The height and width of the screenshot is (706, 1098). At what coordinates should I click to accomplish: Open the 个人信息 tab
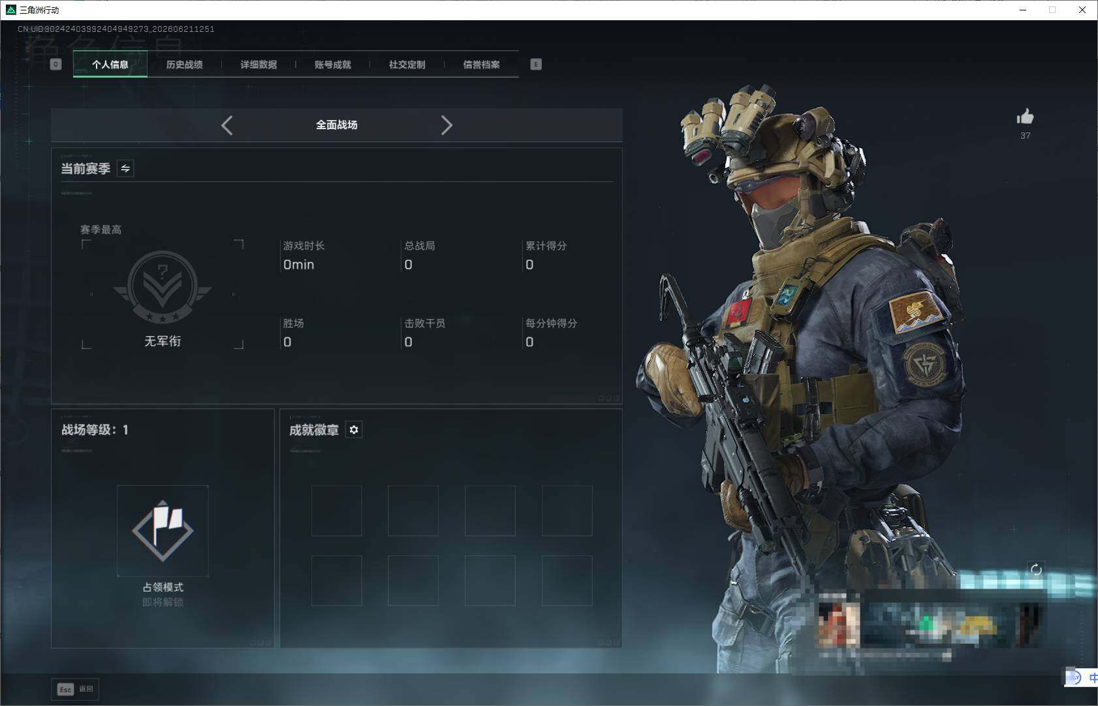(x=110, y=65)
